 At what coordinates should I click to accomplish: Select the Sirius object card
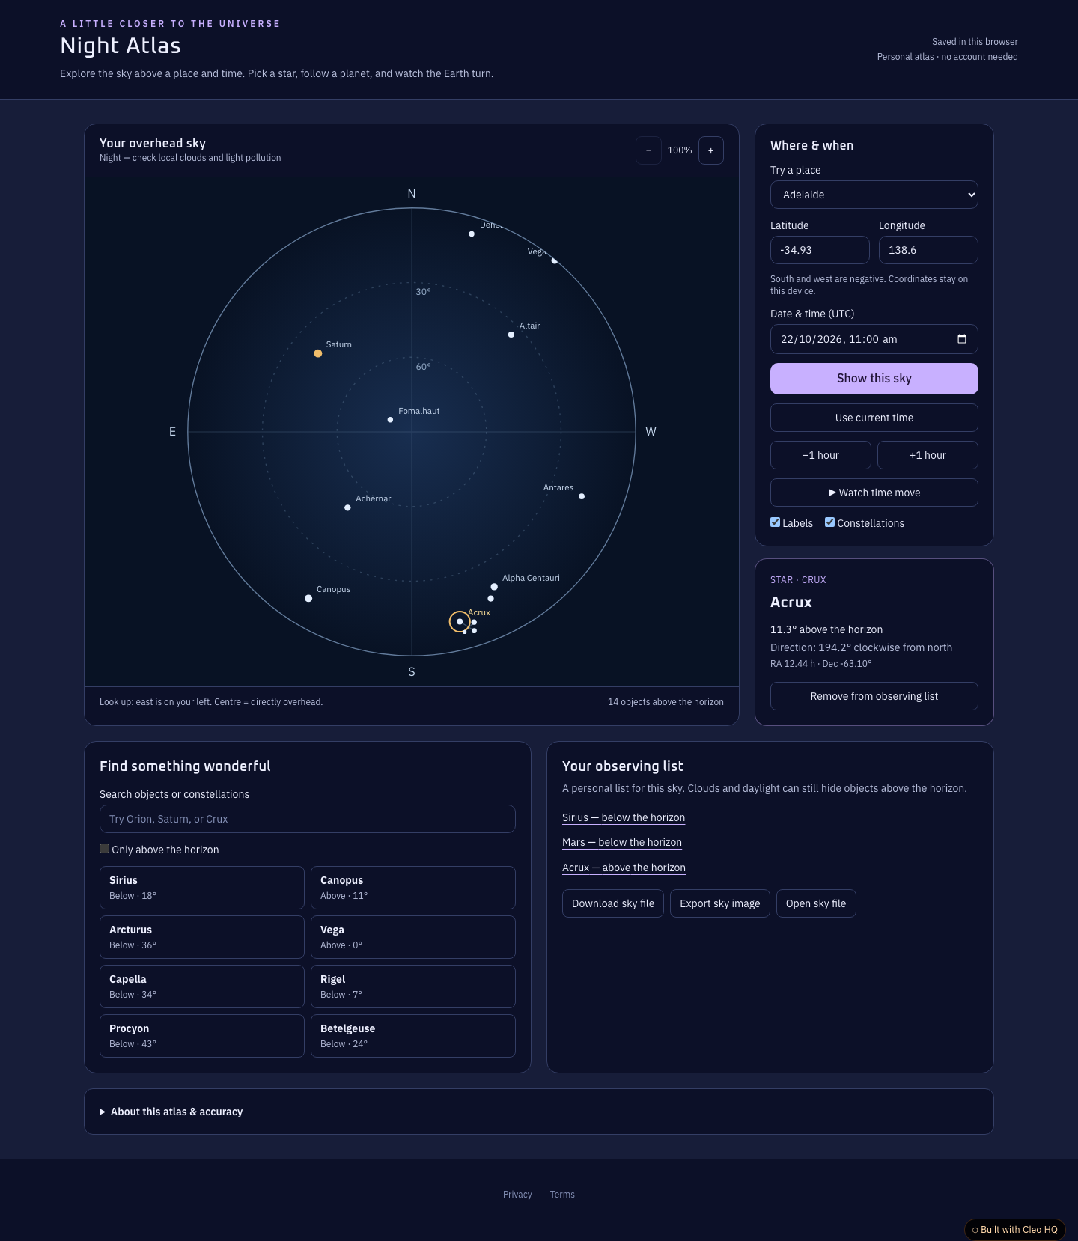202,888
